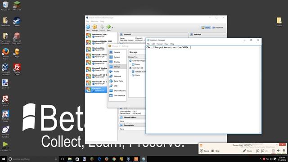Select Controller: Floppy in the Storage Tree
288x162 pixels.
point(137,61)
